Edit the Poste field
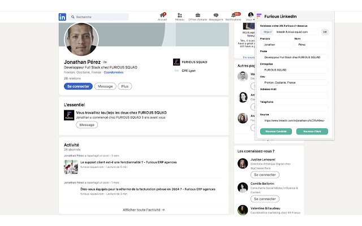This screenshot has height=226, width=362. 294,57
